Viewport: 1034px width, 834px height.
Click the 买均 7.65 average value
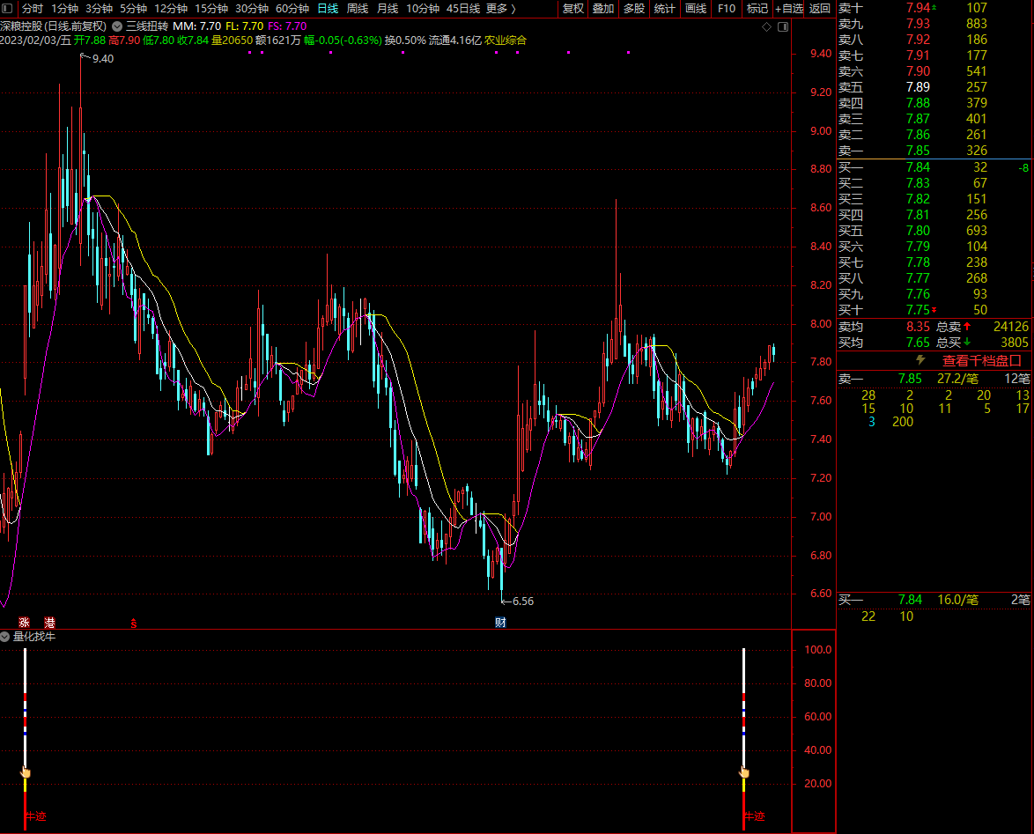[x=918, y=343]
